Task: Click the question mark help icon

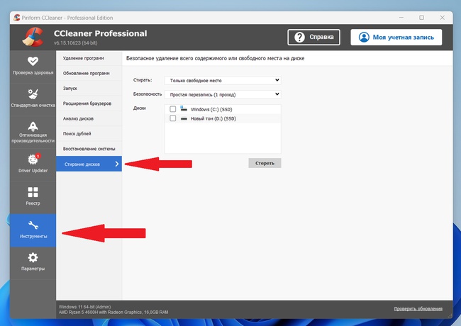Action: coord(299,38)
